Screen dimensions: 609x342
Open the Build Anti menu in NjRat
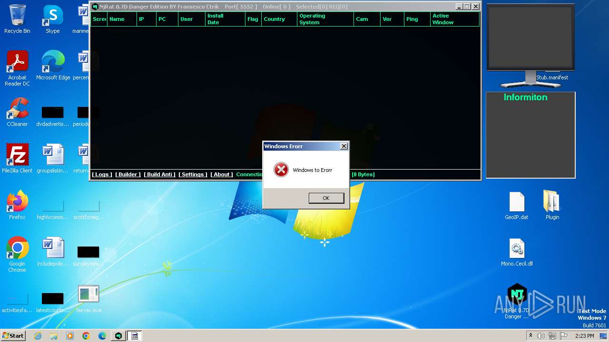[x=160, y=174]
